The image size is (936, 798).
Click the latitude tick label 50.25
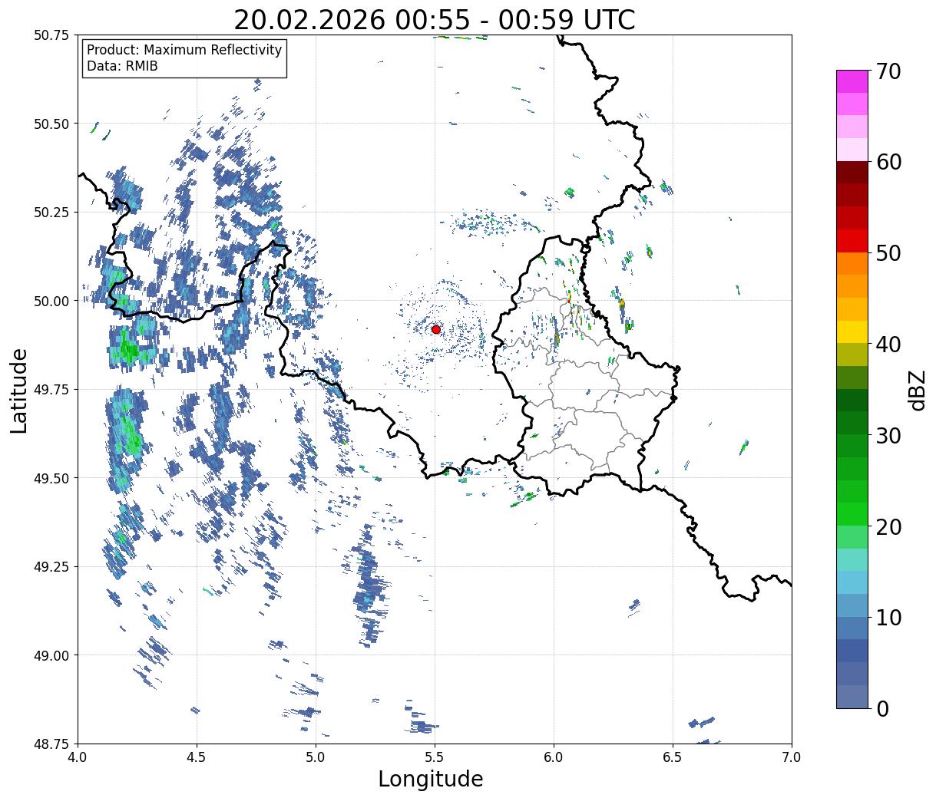coord(51,213)
